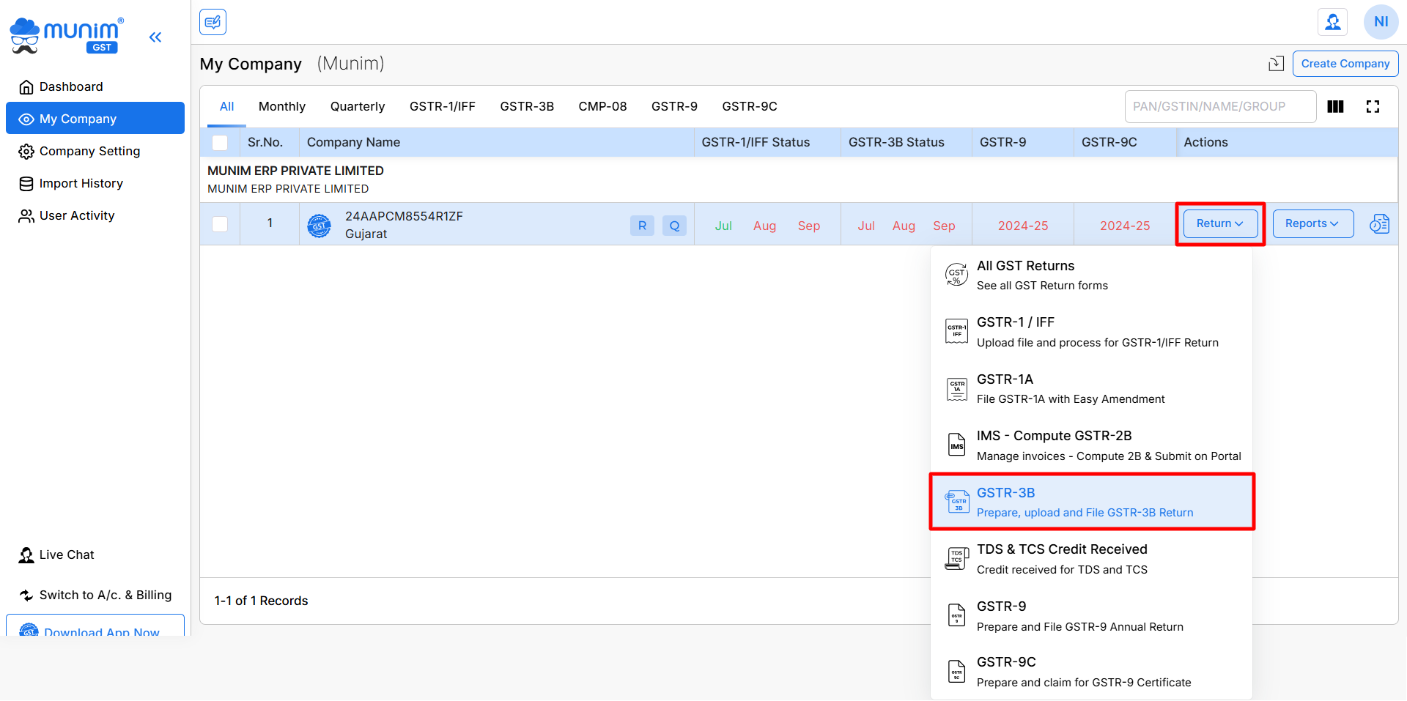
Task: Focus the PAN/GSTIN/NAME/GROUP search field
Action: point(1220,107)
